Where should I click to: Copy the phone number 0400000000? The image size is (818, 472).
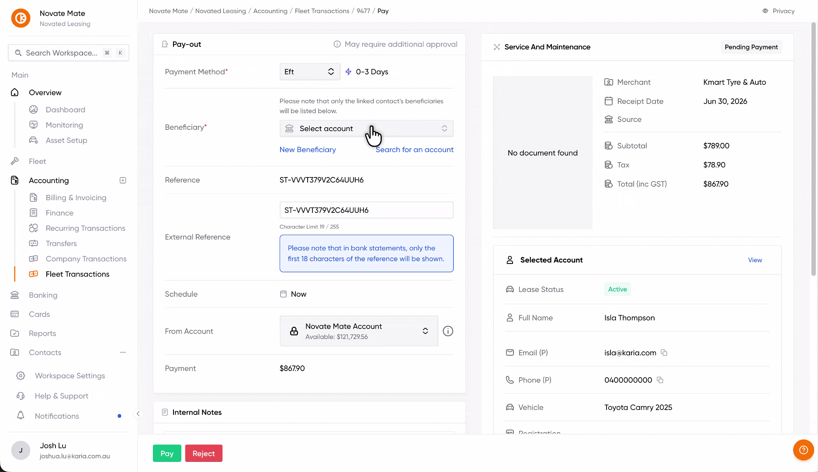(x=660, y=380)
